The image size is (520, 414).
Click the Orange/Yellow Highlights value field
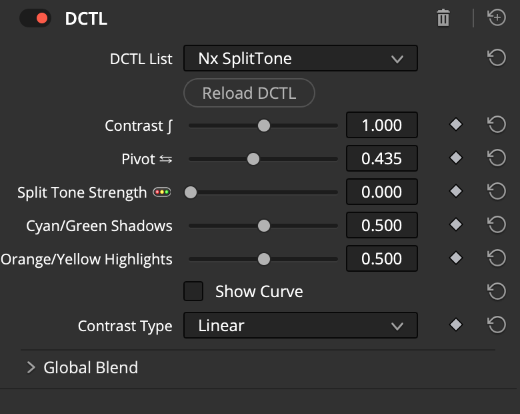(x=382, y=258)
